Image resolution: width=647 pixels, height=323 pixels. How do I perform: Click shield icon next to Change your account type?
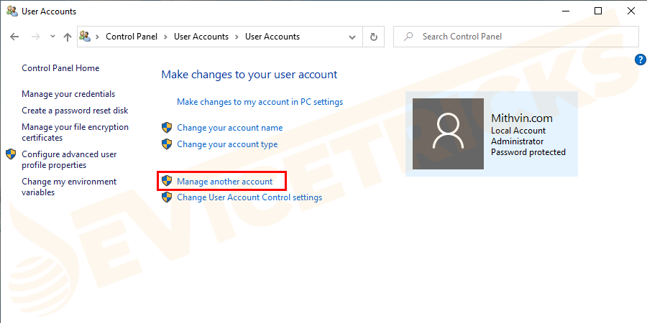point(166,144)
